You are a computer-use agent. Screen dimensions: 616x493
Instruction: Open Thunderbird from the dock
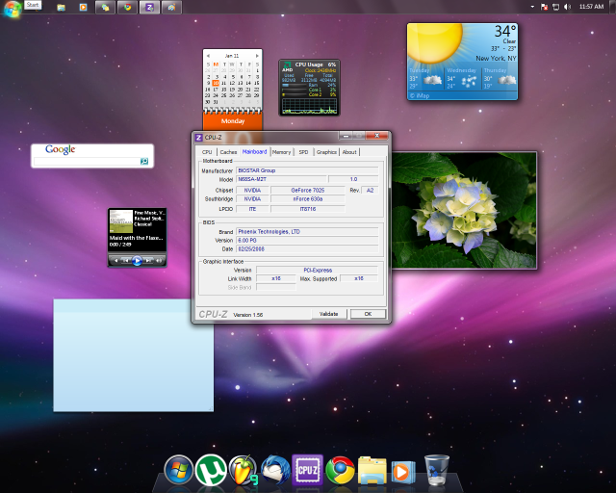tap(275, 470)
